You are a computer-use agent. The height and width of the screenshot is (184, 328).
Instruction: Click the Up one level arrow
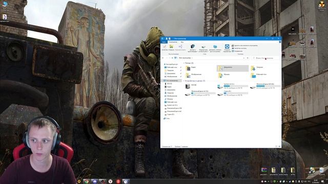pos(172,58)
